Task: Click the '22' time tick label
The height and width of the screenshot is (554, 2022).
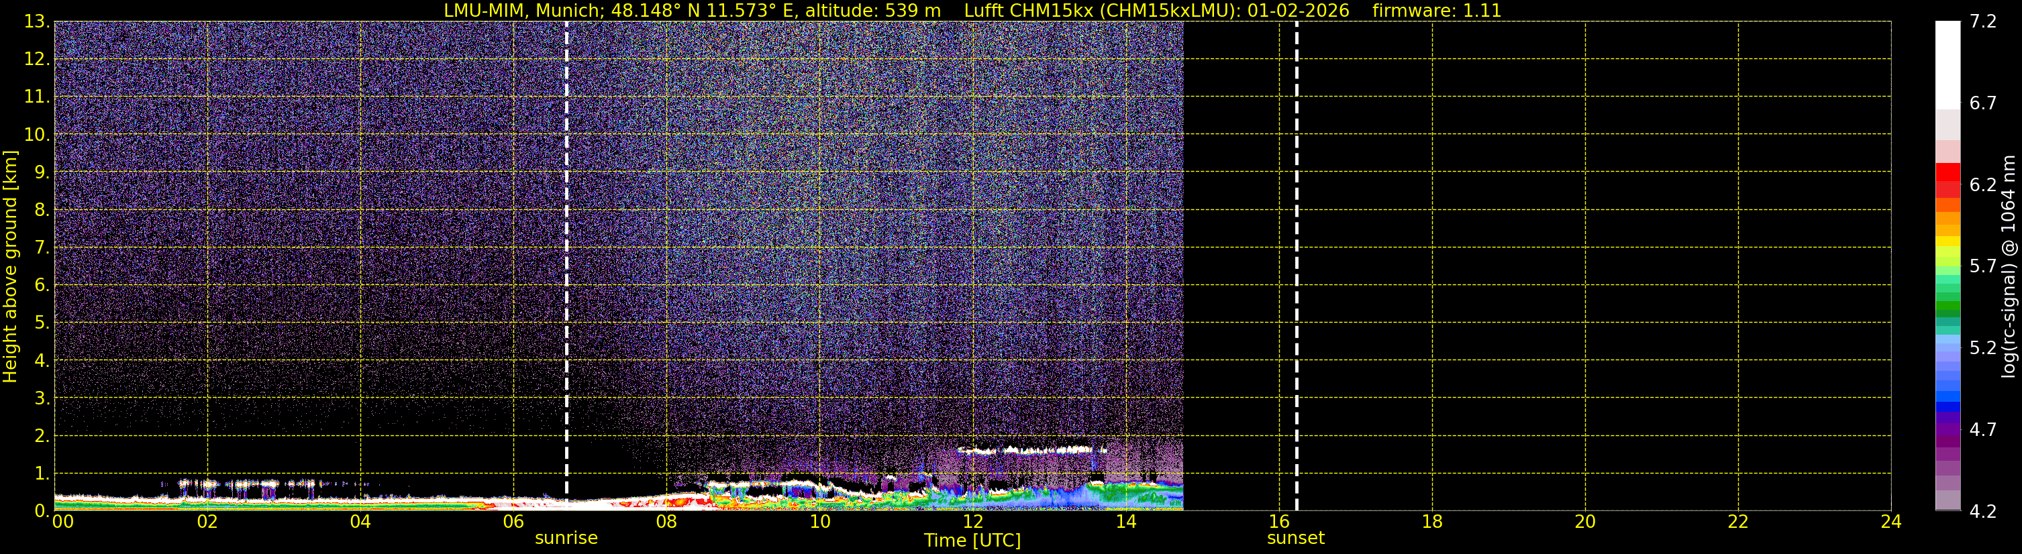Action: click(1739, 522)
